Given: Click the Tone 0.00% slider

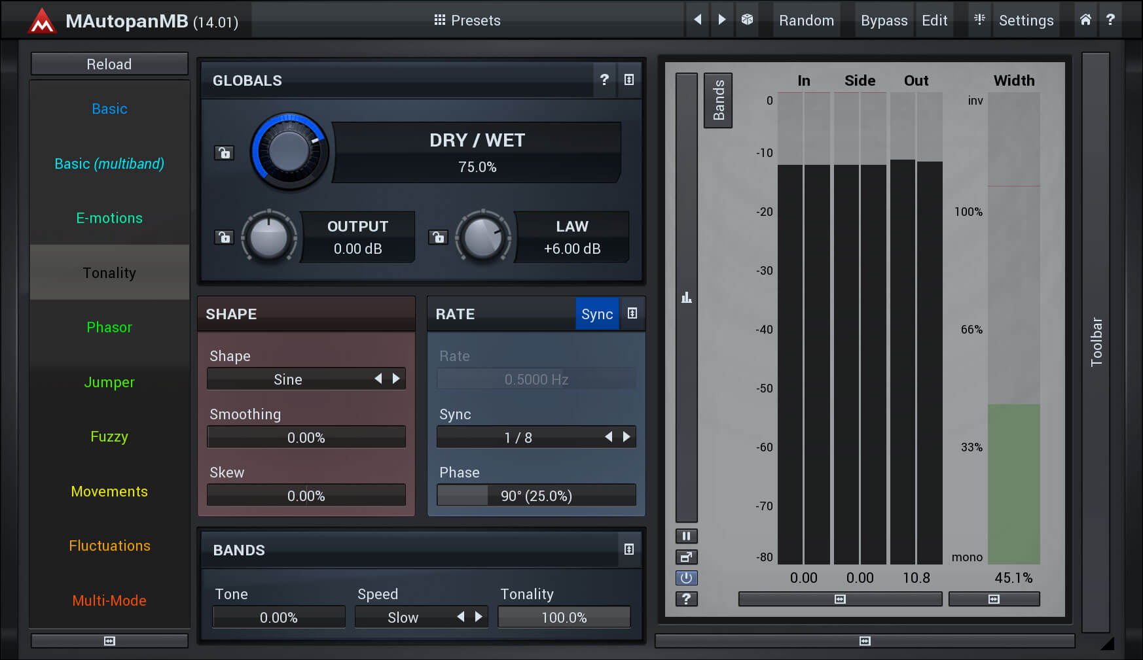Looking at the screenshot, I should (279, 617).
